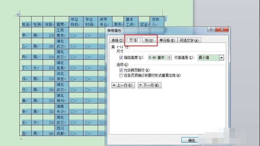Increase row height with spinner up arrow
Image resolution: width=260 pixels, height=146 pixels.
tap(169, 57)
